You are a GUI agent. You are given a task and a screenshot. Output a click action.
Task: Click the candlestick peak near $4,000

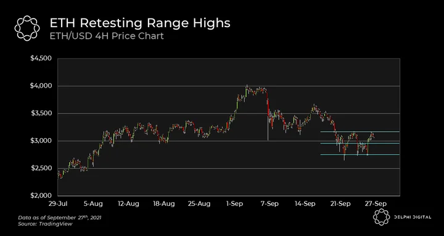tap(247, 86)
